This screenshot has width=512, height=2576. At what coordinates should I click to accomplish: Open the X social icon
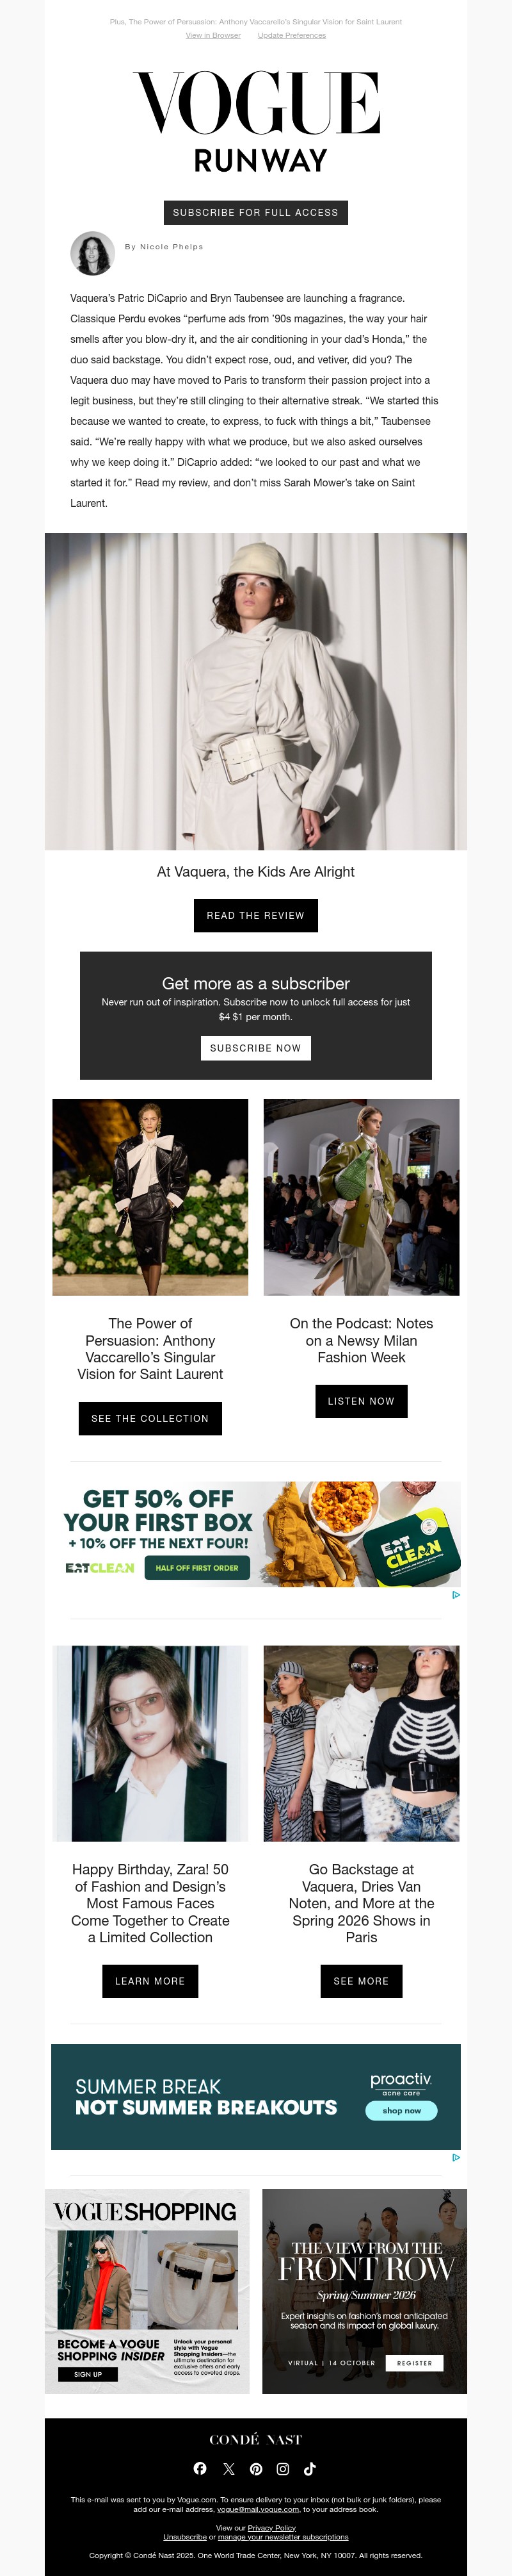coord(228,2468)
